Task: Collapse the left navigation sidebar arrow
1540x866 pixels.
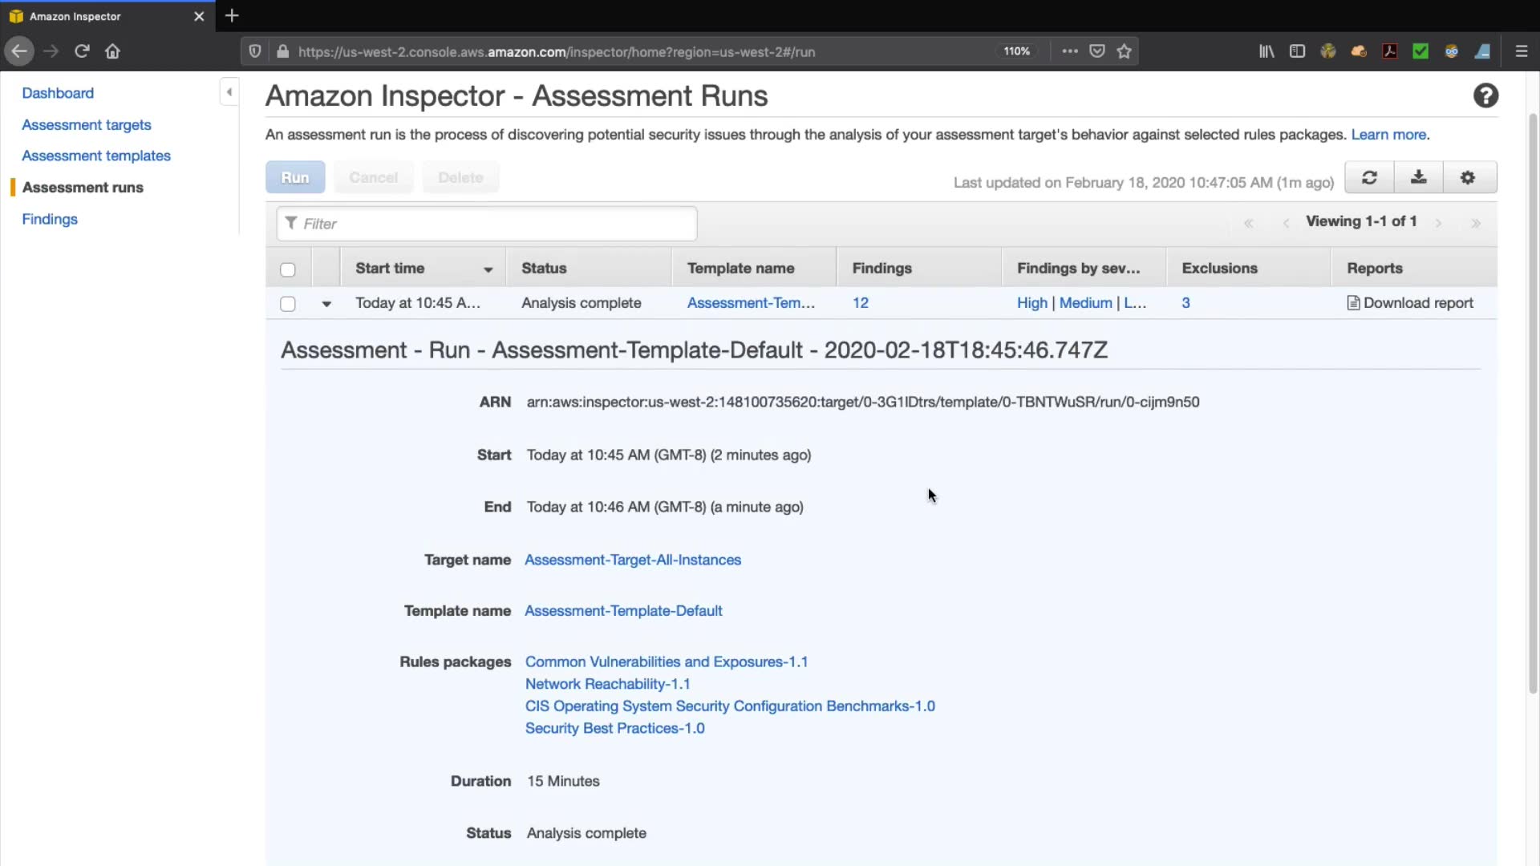Action: (x=229, y=92)
